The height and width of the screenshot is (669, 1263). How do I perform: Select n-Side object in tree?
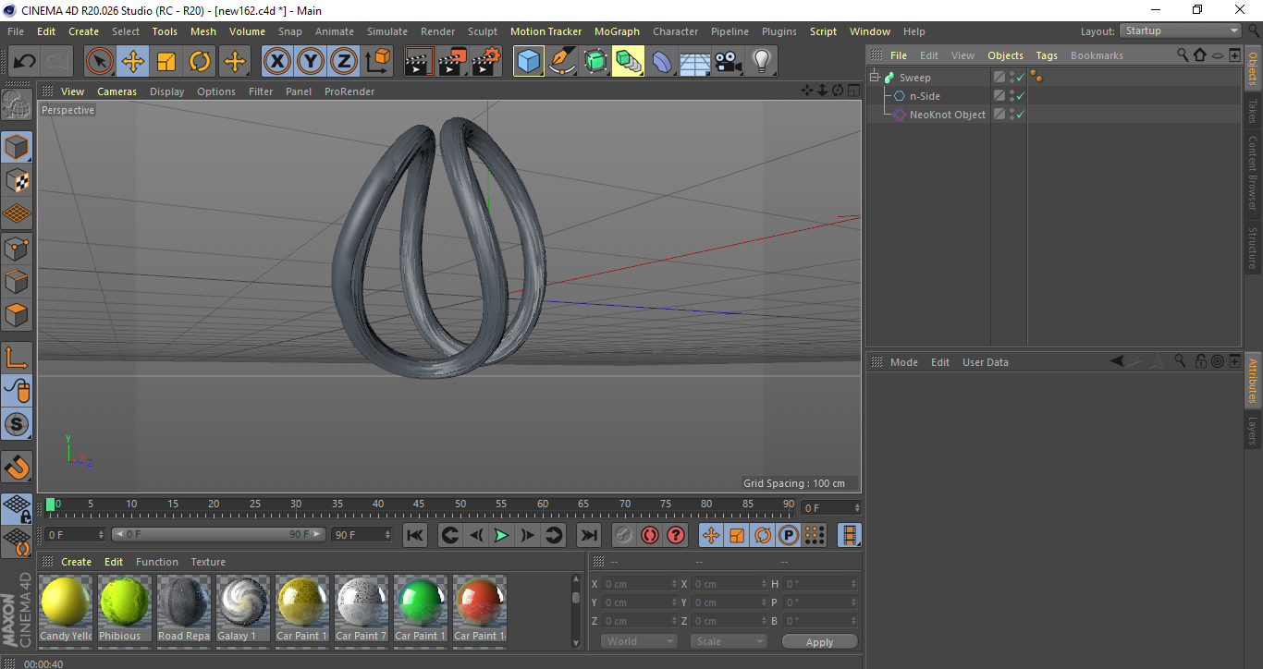pos(925,96)
